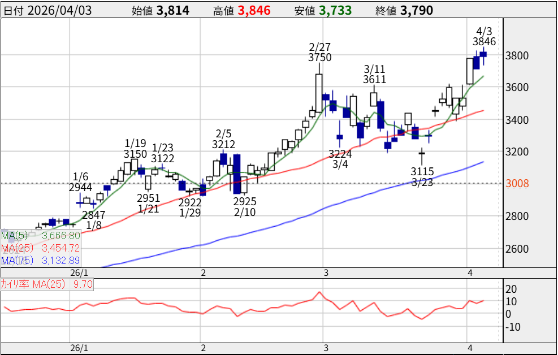Click the 2/10 low annotation 2925
The width and height of the screenshot is (558, 355).
245,202
